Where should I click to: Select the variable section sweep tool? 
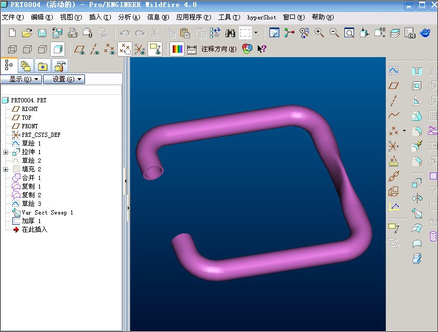point(417,213)
